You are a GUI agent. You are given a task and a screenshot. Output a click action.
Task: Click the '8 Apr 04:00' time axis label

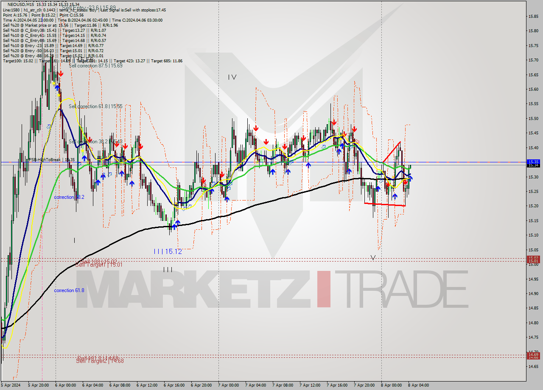420,385
